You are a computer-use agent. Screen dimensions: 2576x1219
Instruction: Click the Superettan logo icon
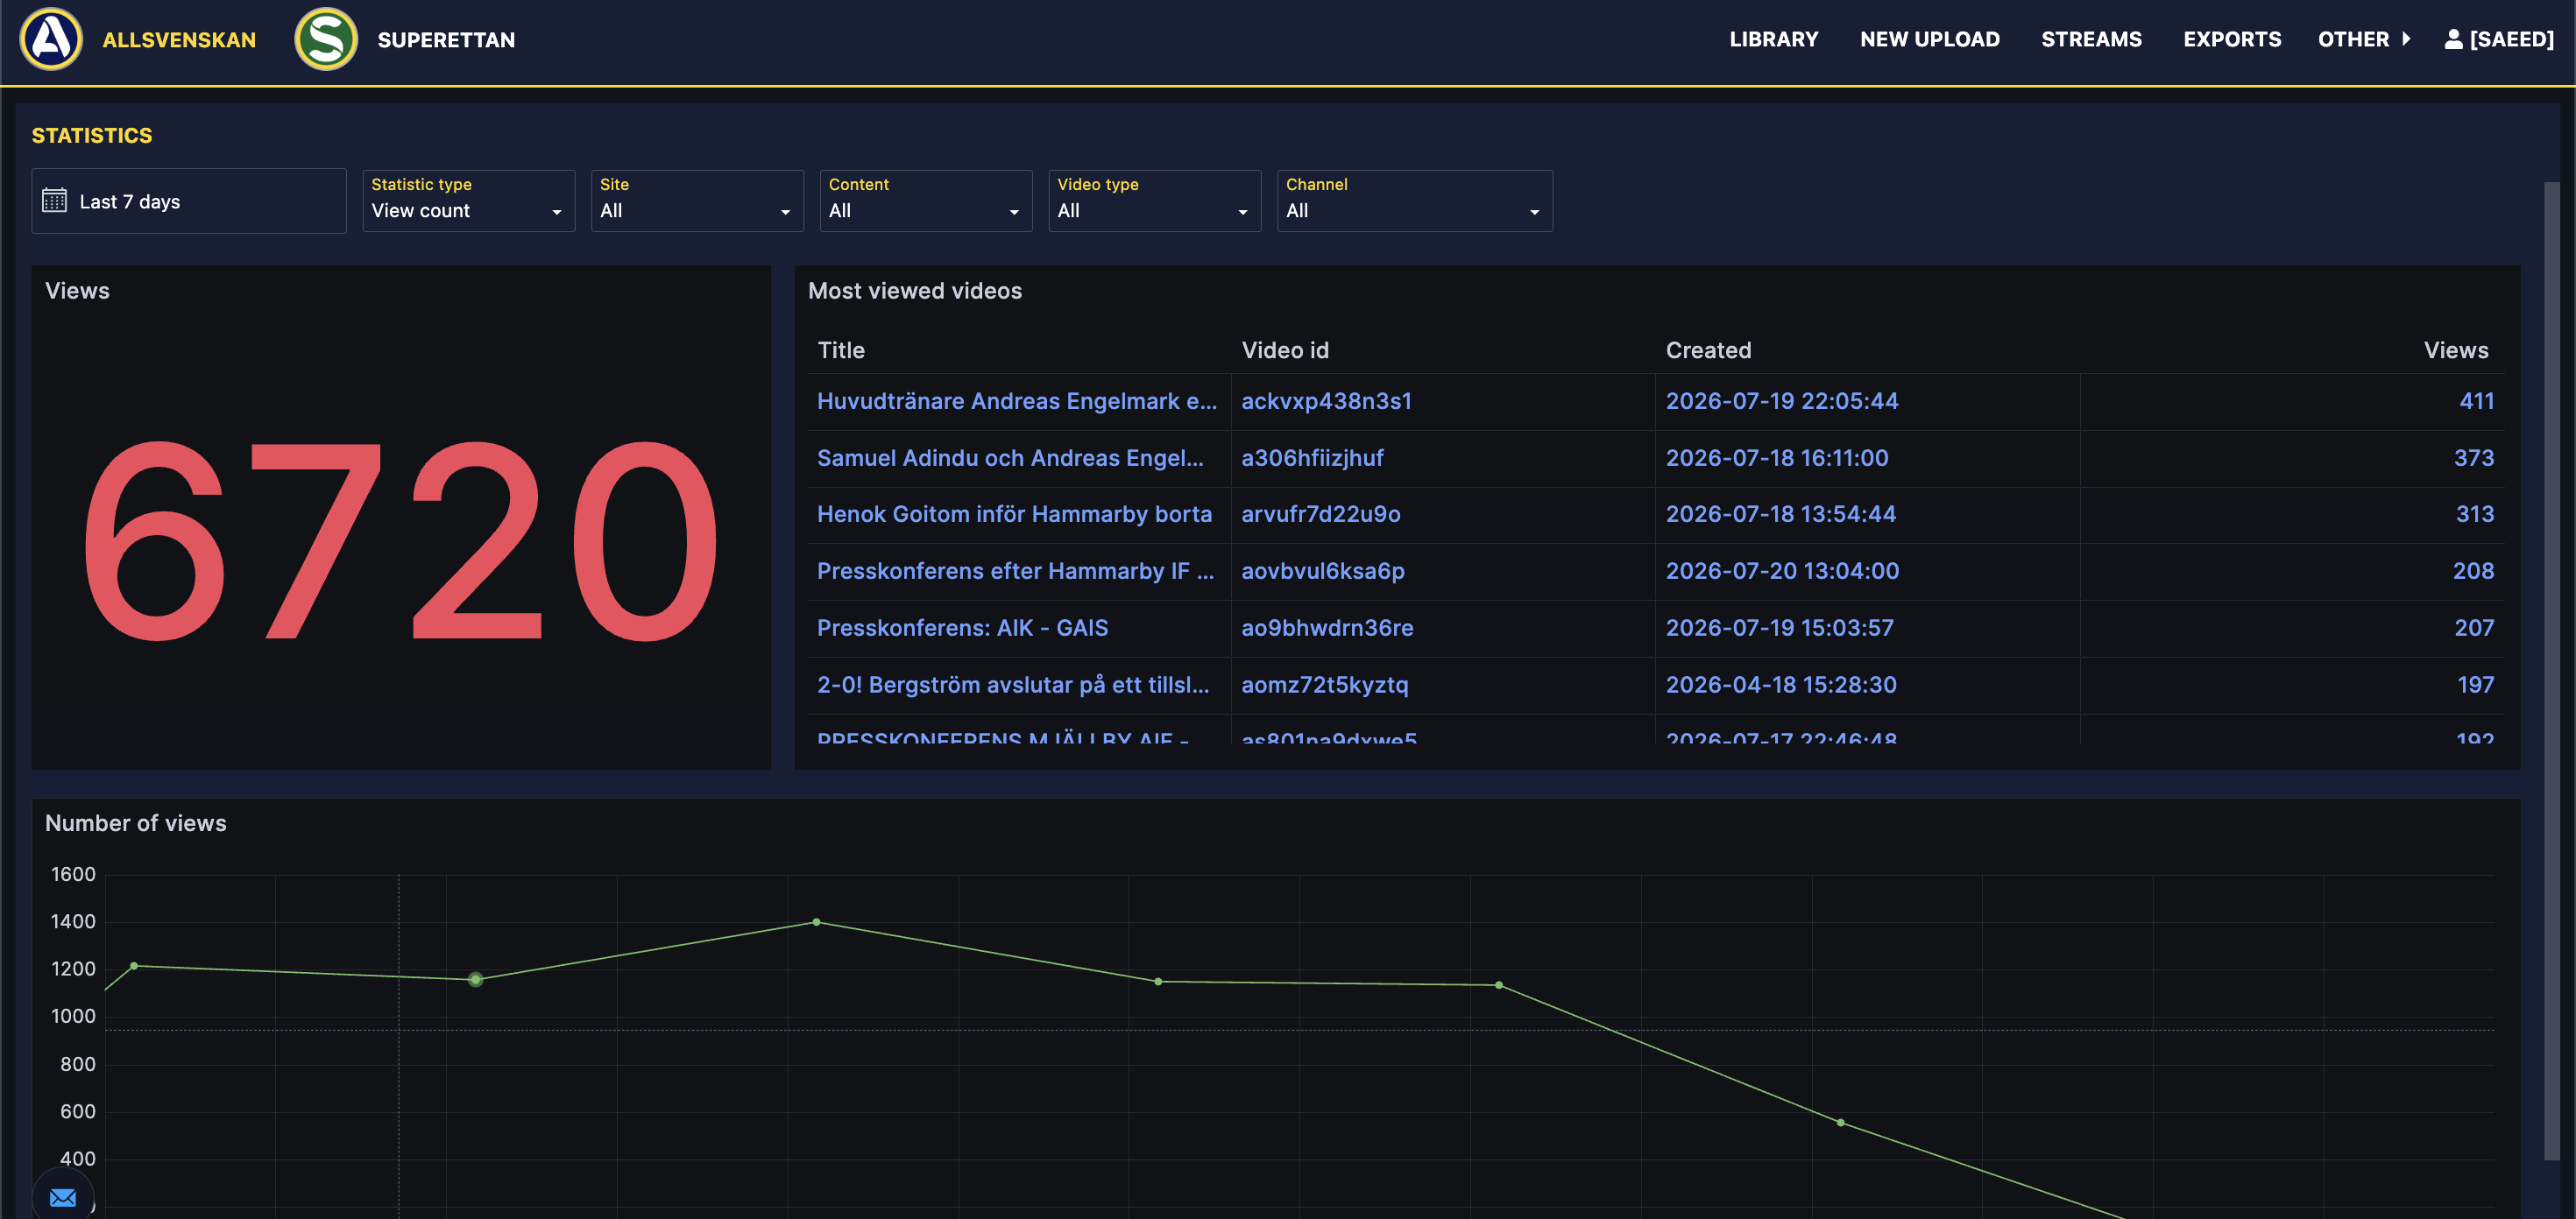coord(326,39)
